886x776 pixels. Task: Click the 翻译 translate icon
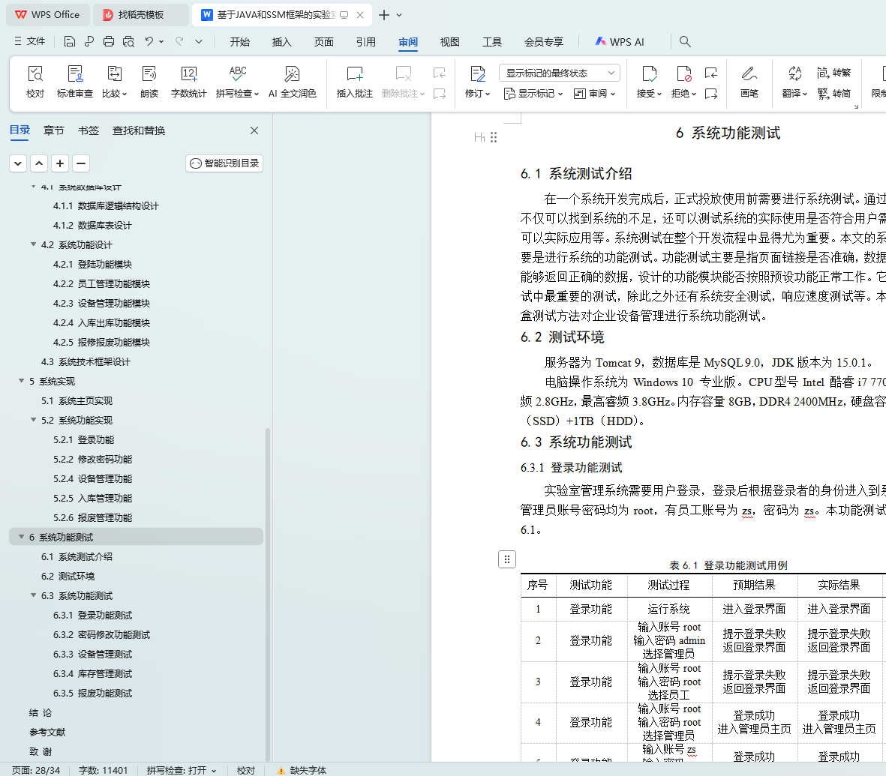pyautogui.click(x=794, y=73)
